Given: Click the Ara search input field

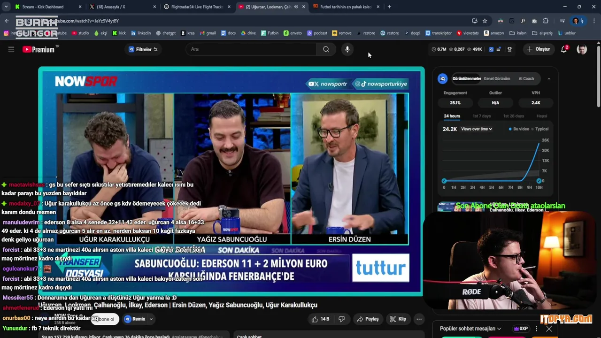Looking at the screenshot, I should pos(251,49).
